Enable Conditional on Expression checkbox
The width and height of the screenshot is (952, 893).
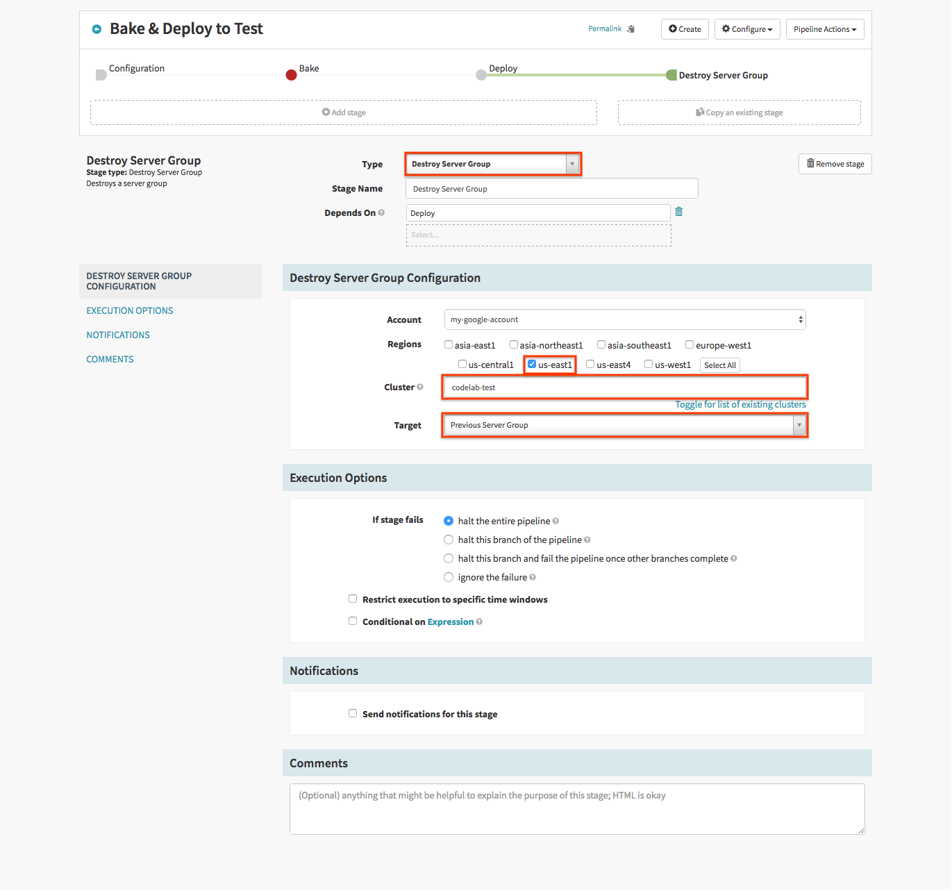(353, 621)
